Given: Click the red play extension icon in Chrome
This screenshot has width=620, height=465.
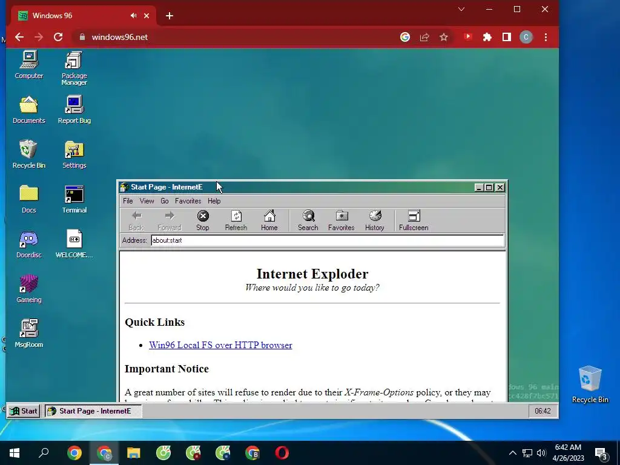Looking at the screenshot, I should coord(468,37).
